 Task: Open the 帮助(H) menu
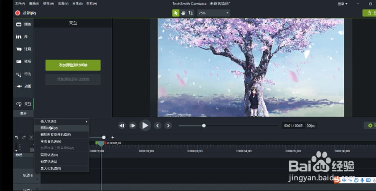tap(91, 4)
